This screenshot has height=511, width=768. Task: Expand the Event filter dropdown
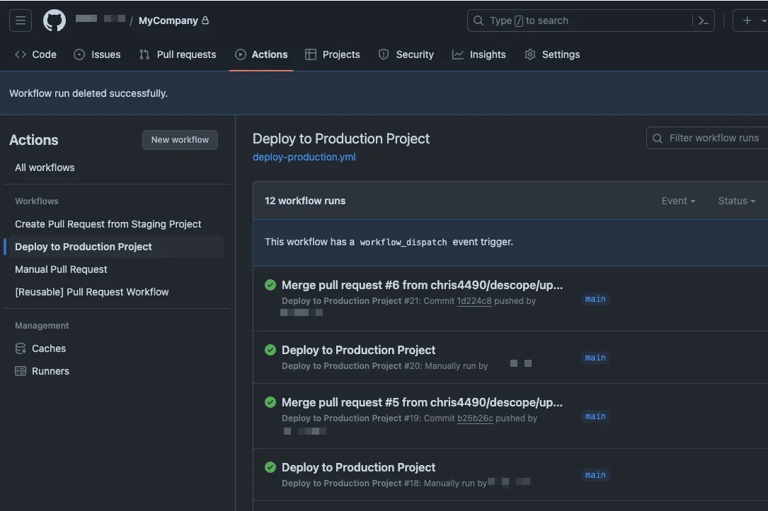[x=678, y=201]
